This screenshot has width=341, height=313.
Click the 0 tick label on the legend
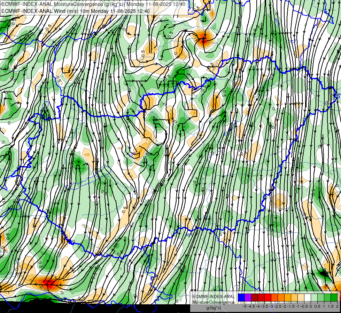click(311, 306)
